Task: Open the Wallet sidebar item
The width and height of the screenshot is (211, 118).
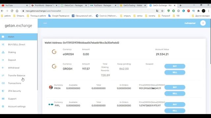Action: 18,37
